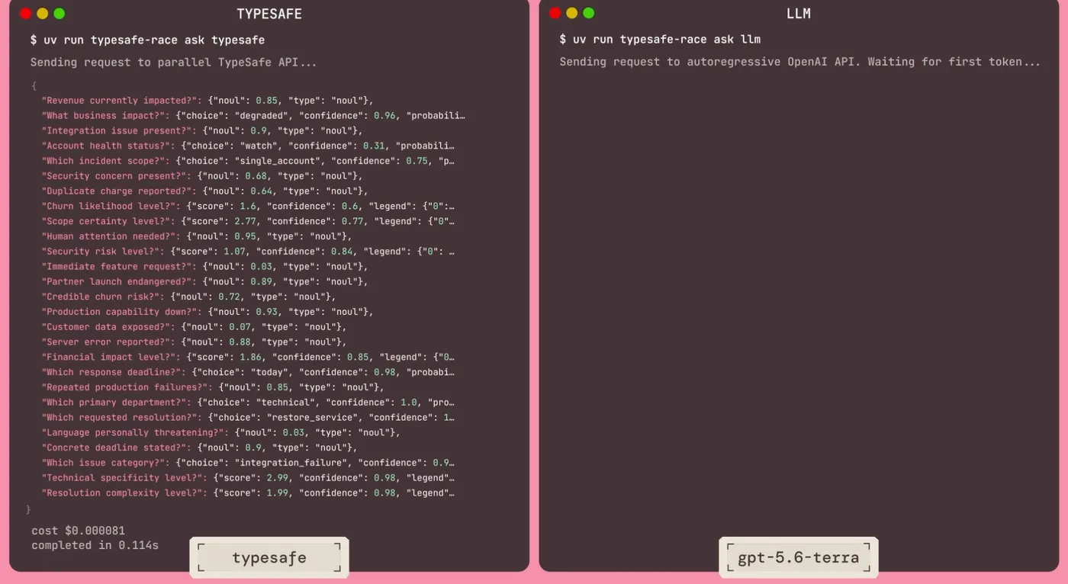Select the "Churn likelihood level?" row

point(248,206)
